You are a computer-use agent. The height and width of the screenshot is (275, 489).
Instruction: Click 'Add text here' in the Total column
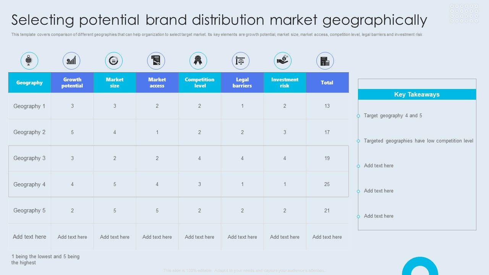(327, 237)
